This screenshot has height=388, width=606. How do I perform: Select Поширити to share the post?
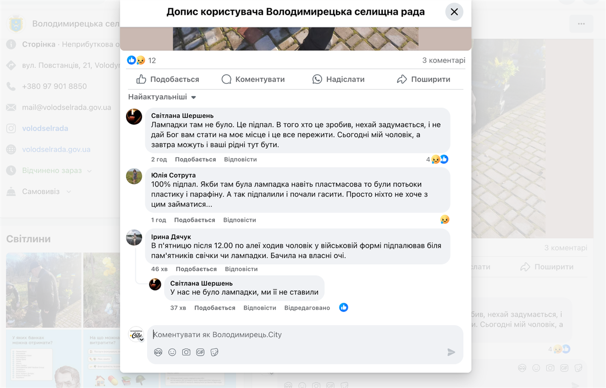coord(424,79)
